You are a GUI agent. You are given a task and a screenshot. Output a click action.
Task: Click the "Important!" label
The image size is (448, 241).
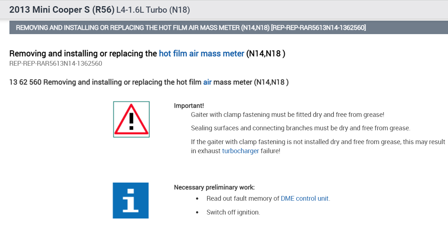click(x=189, y=106)
